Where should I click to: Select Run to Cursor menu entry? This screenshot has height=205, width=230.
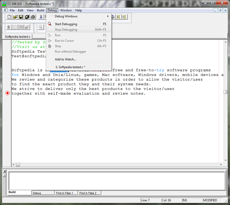(79, 41)
